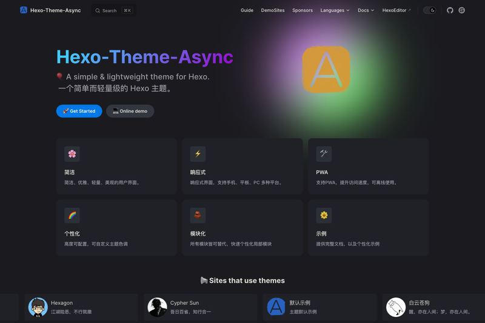Click the Get Started button

(x=79, y=111)
